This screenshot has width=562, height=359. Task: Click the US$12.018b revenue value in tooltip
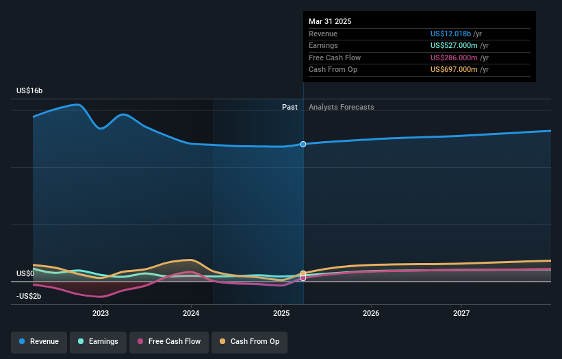[x=450, y=34]
